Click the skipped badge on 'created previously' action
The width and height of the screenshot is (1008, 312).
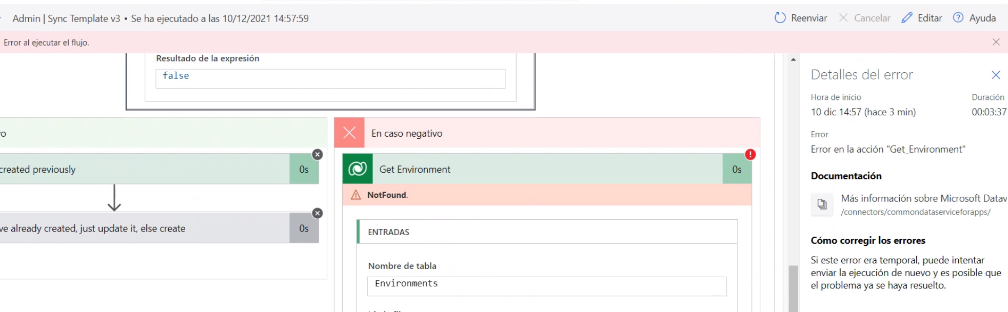coord(318,154)
